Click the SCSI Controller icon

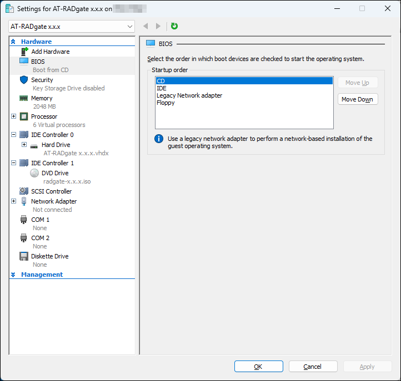(x=24, y=191)
